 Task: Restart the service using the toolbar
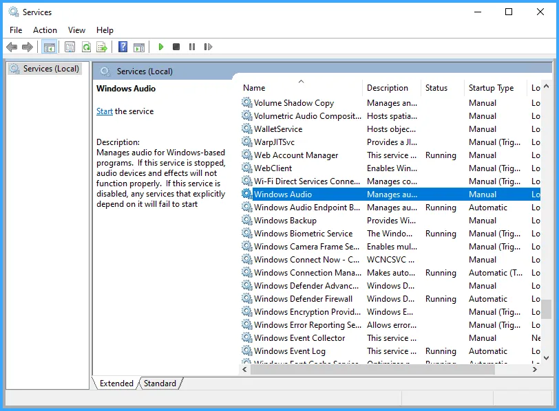pos(209,47)
